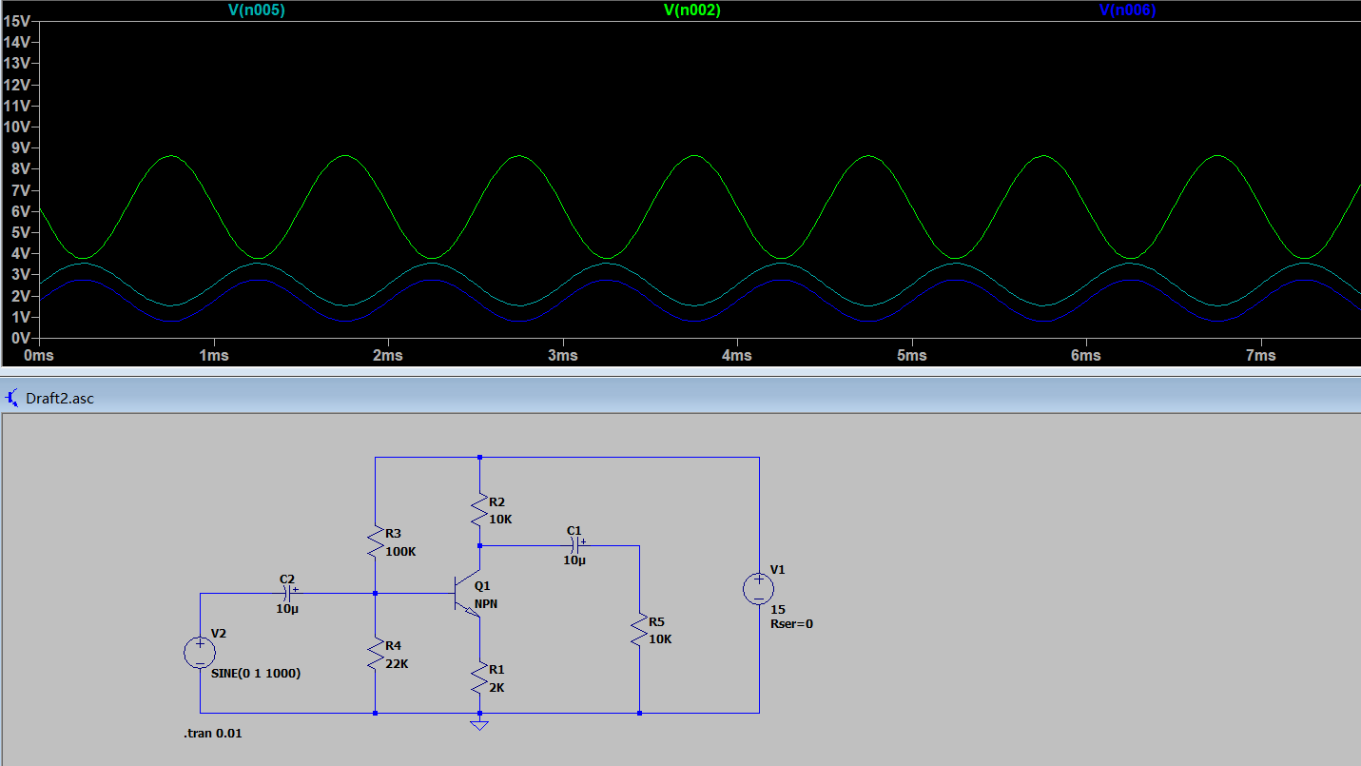This screenshot has width=1361, height=766.
Task: Click resistor R2 symbol
Action: click(479, 511)
